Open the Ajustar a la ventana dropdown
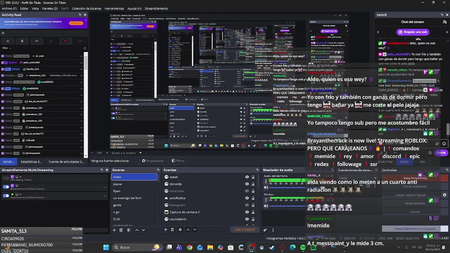Image resolution: width=450 pixels, height=253 pixels. click(x=127, y=153)
